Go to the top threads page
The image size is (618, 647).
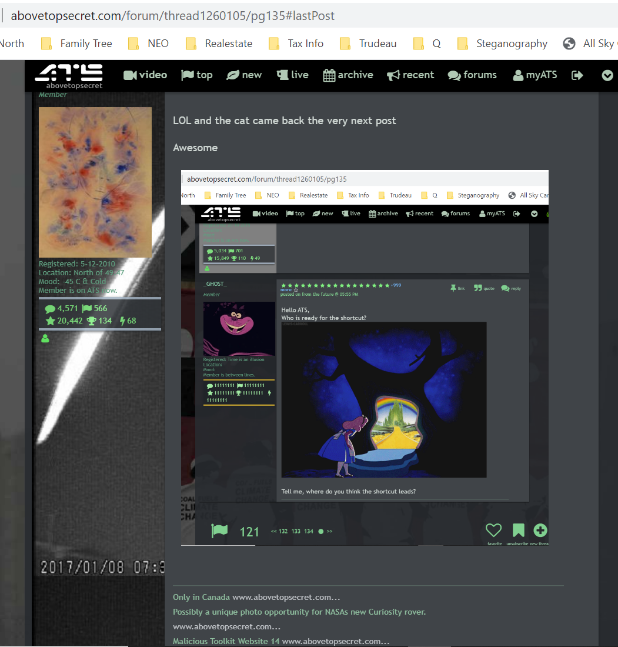point(197,75)
